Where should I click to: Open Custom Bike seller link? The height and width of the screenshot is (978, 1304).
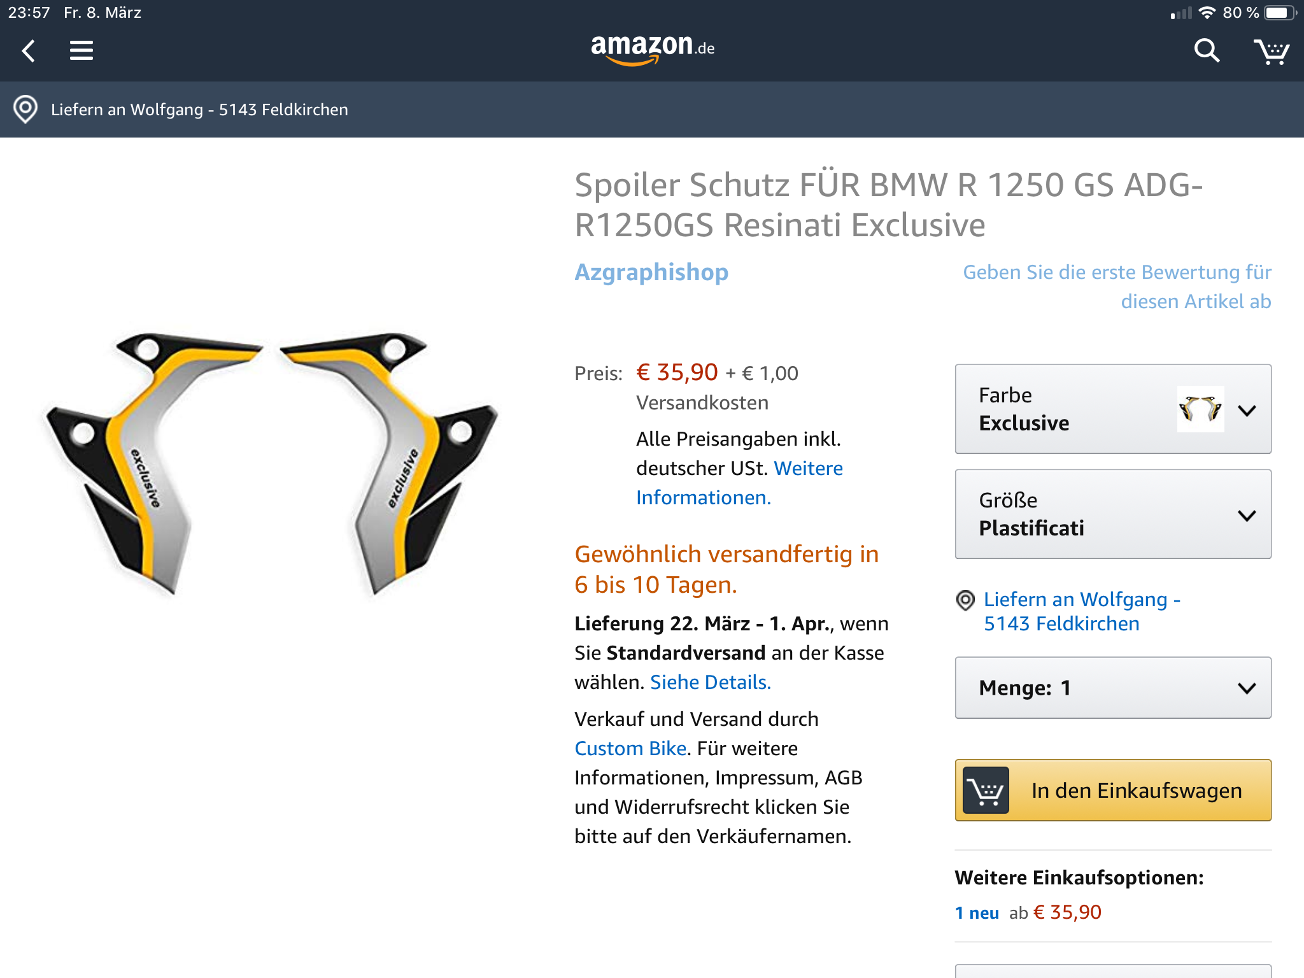click(630, 748)
